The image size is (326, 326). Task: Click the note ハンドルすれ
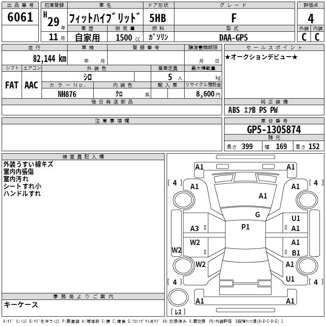pyautogui.click(x=22, y=193)
